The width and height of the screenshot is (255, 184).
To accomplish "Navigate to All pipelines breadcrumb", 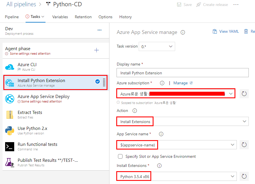I will point(21,4).
